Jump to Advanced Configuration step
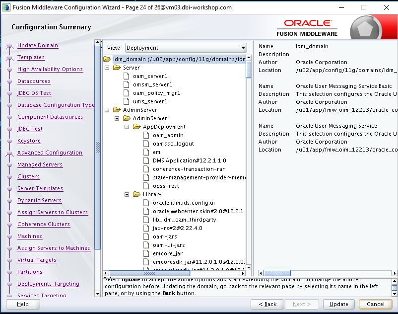 click(50, 153)
